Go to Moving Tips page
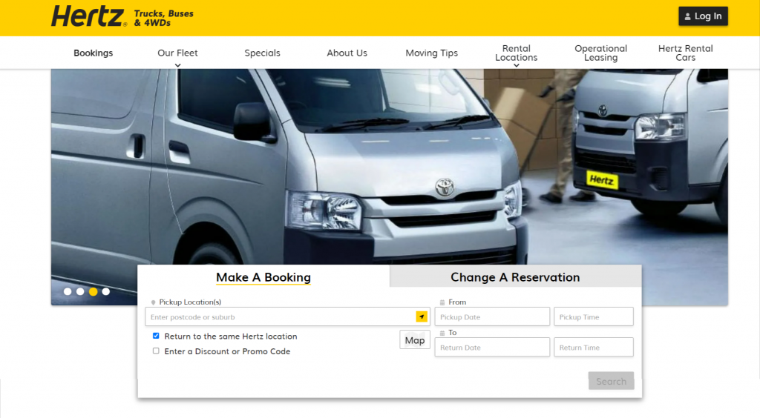The height and width of the screenshot is (418, 760). tap(431, 53)
